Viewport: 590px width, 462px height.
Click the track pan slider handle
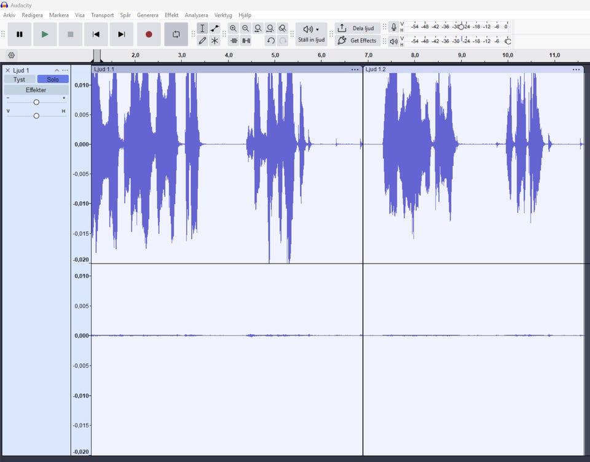pos(36,116)
